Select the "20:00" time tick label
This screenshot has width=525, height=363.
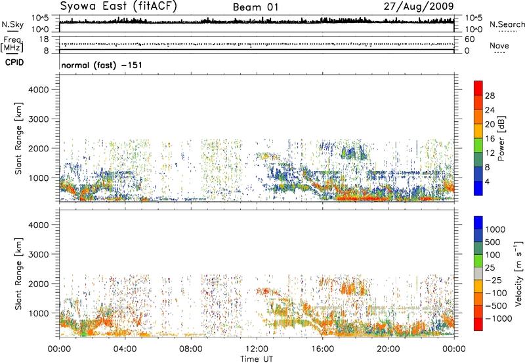388,349
